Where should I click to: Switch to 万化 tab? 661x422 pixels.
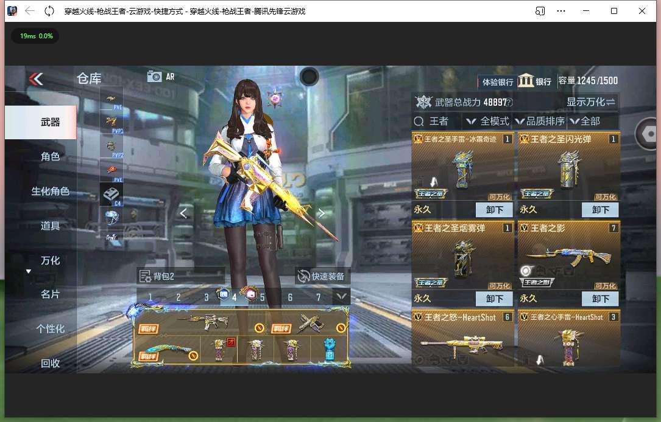coord(50,260)
